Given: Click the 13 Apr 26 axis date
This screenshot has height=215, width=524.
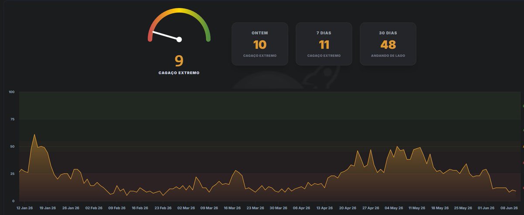Looking at the screenshot, I should pyautogui.click(x=324, y=208).
